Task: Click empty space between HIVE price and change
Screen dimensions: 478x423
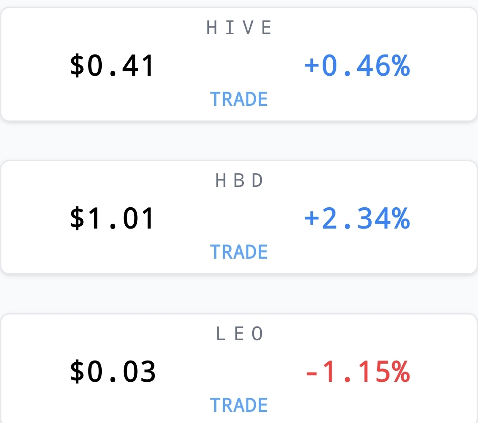Action: pos(229,66)
